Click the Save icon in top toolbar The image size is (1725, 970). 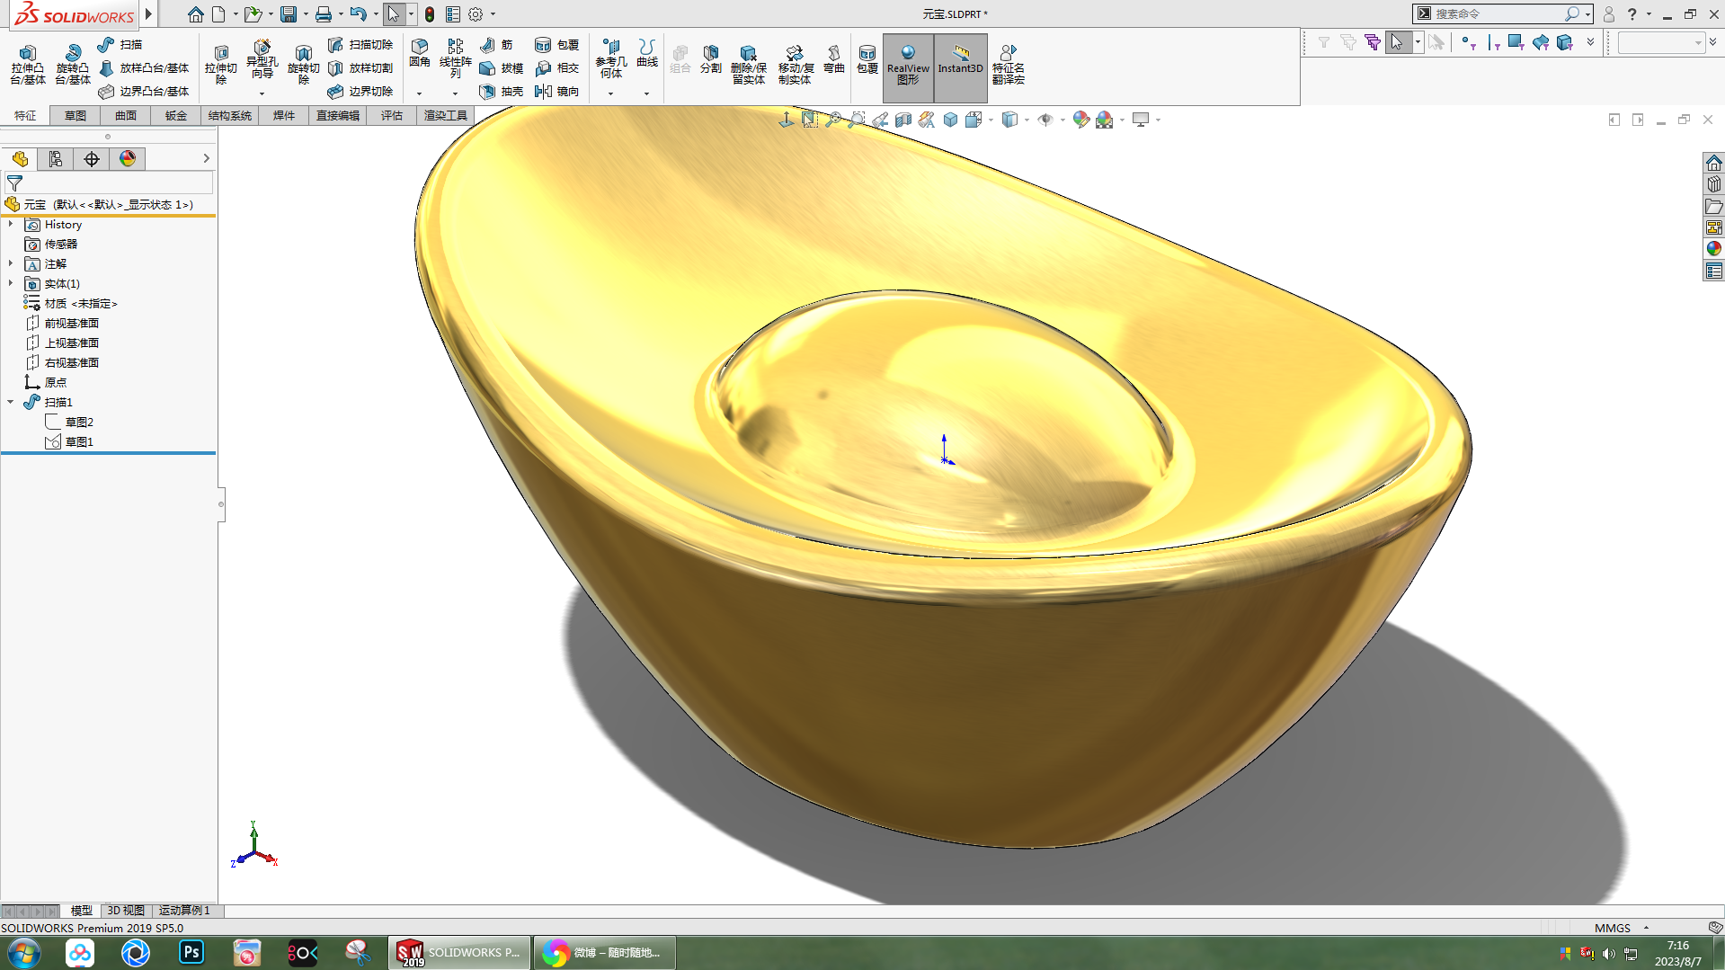point(289,13)
